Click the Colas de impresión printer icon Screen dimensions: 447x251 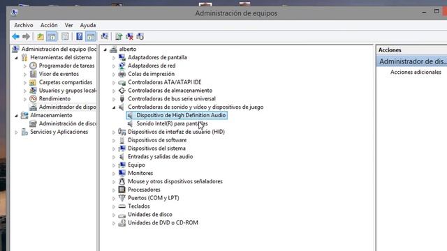[x=122, y=74]
